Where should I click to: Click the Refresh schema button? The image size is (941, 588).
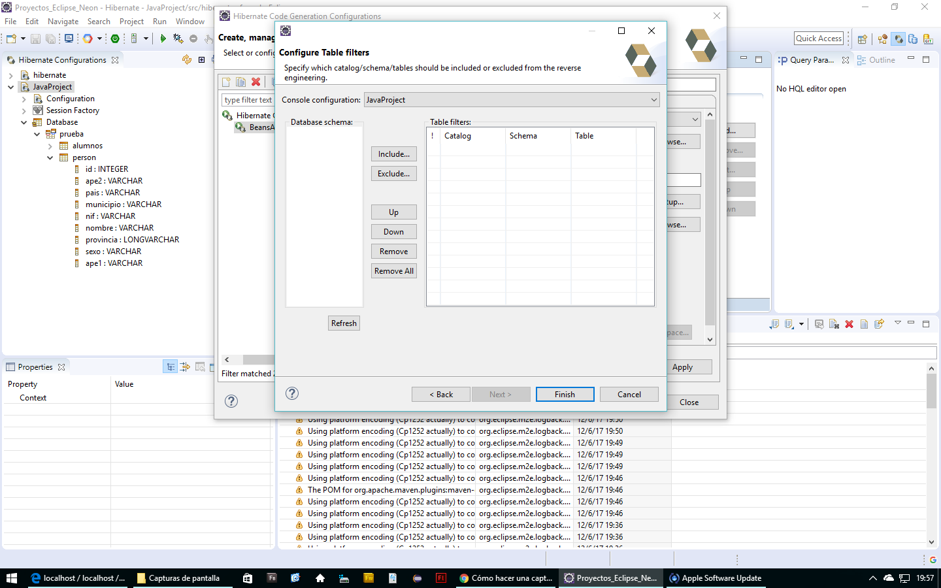[x=344, y=323]
